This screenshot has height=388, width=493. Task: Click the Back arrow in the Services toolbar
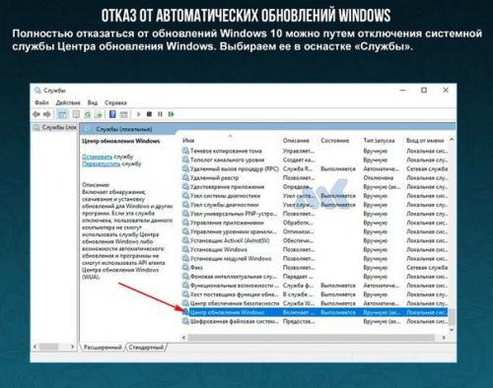pyautogui.click(x=36, y=114)
